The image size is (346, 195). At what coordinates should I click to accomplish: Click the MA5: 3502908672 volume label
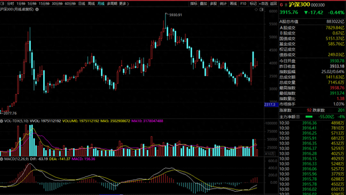(x=115, y=121)
